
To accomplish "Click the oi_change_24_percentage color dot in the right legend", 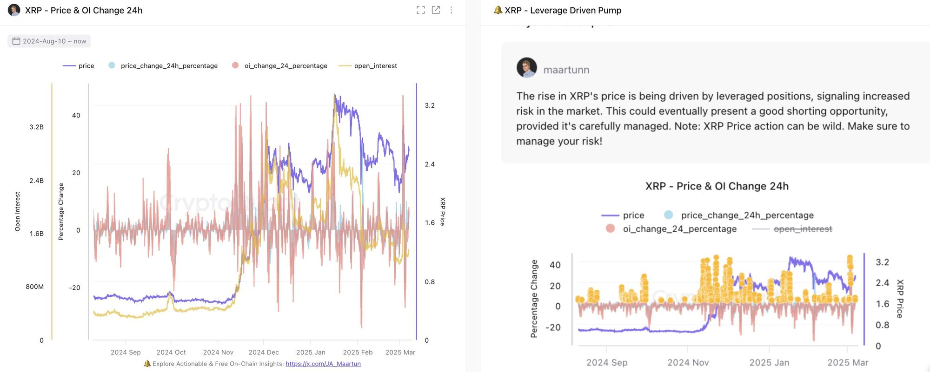I will (611, 228).
